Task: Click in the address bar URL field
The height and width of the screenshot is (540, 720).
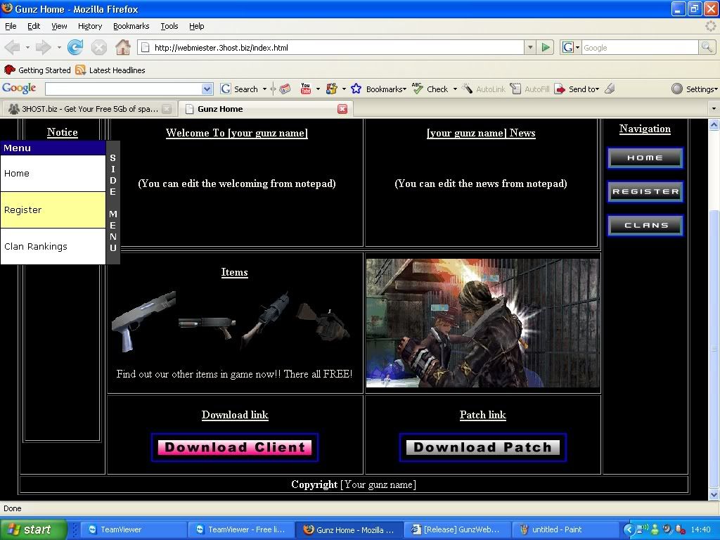Action: (x=330, y=48)
